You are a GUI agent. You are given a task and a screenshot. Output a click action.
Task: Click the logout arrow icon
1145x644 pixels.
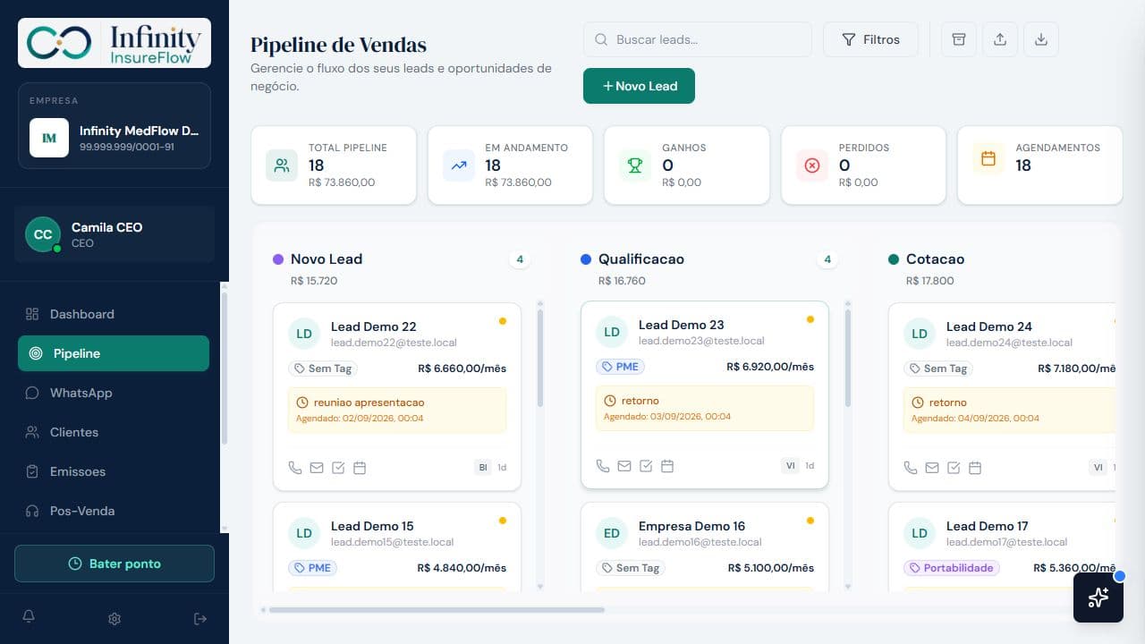click(x=200, y=619)
